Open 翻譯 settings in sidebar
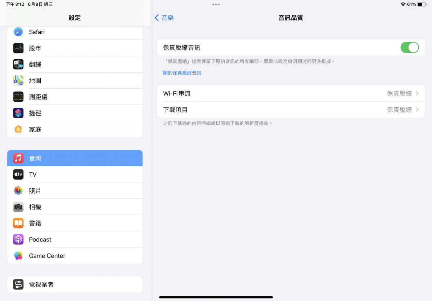Screen dimensions: 432x301 tap(75, 64)
